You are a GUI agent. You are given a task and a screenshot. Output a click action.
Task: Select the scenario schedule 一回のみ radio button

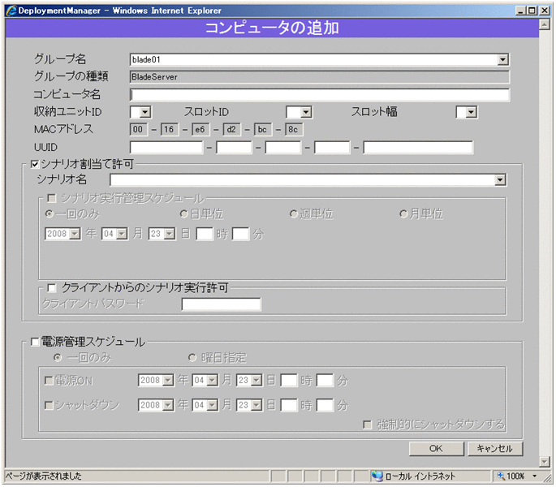pos(50,214)
